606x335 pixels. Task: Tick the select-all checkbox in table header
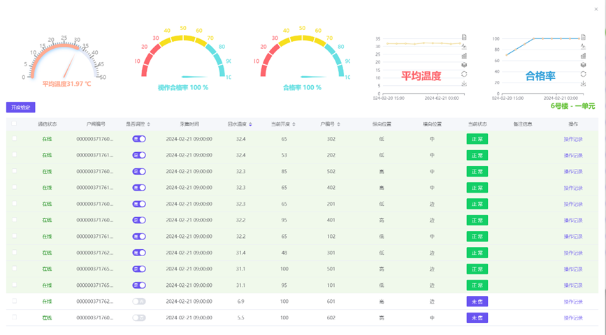click(x=14, y=124)
